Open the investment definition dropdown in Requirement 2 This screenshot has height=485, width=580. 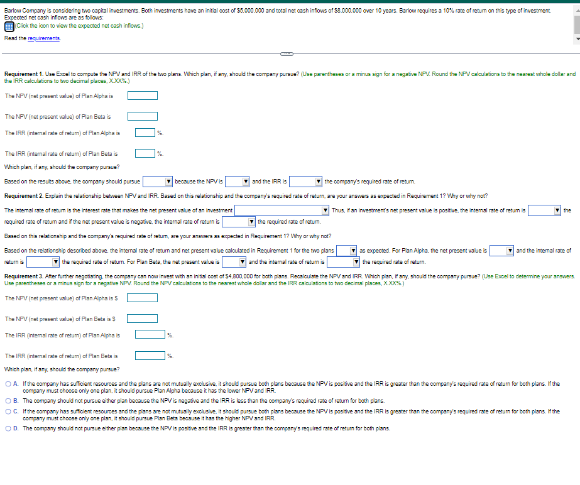pyautogui.click(x=282, y=210)
